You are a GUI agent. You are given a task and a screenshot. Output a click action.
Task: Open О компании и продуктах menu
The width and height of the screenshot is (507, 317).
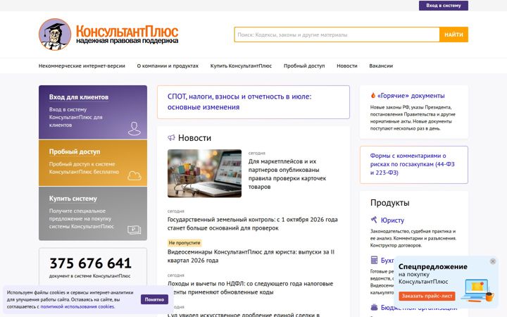point(168,66)
